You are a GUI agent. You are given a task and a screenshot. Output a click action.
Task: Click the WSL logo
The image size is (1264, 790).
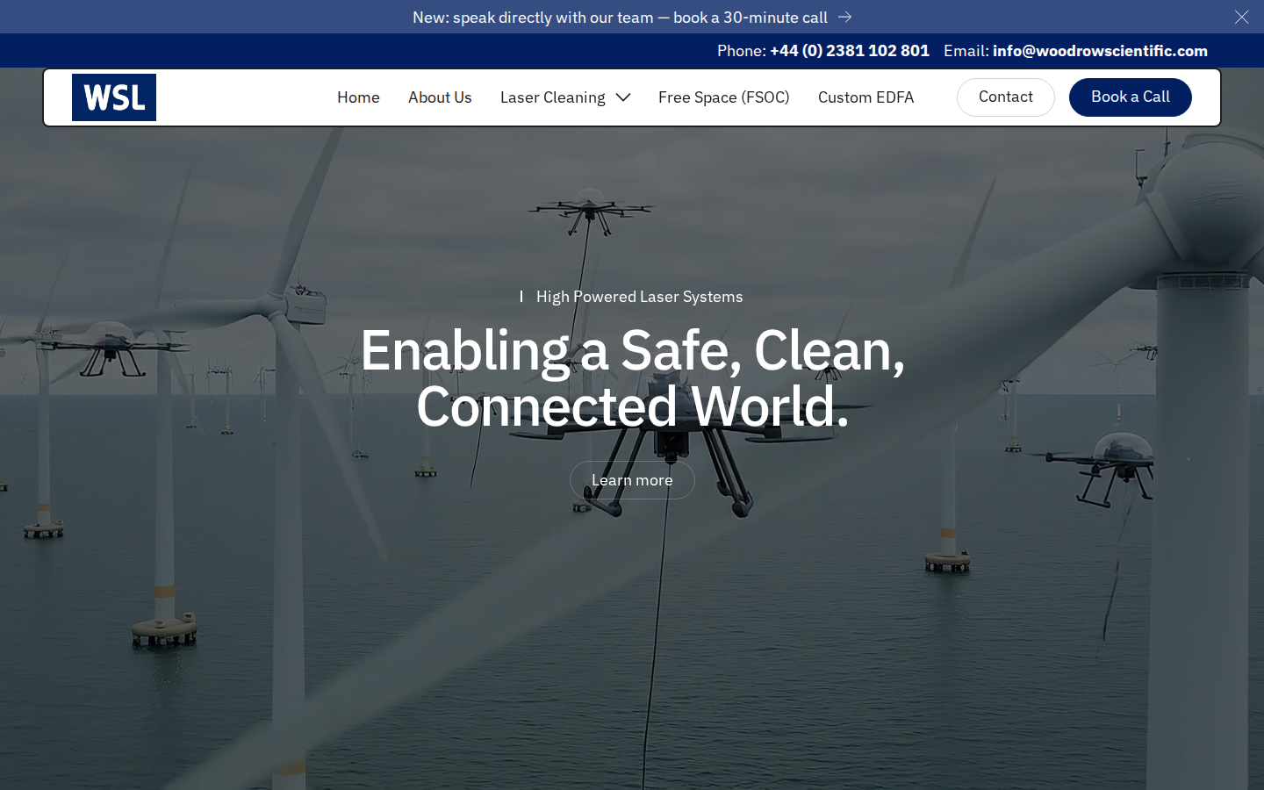(x=114, y=97)
